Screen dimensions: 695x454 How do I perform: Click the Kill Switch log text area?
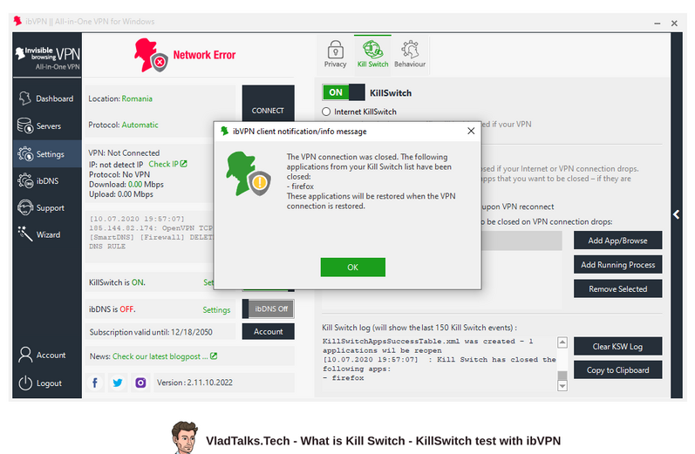point(439,363)
